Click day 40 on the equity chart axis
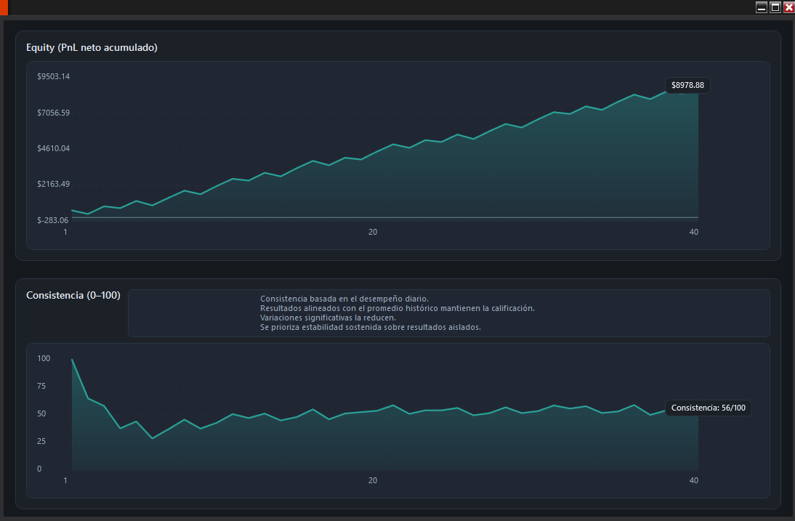Image resolution: width=795 pixels, height=521 pixels. [694, 232]
